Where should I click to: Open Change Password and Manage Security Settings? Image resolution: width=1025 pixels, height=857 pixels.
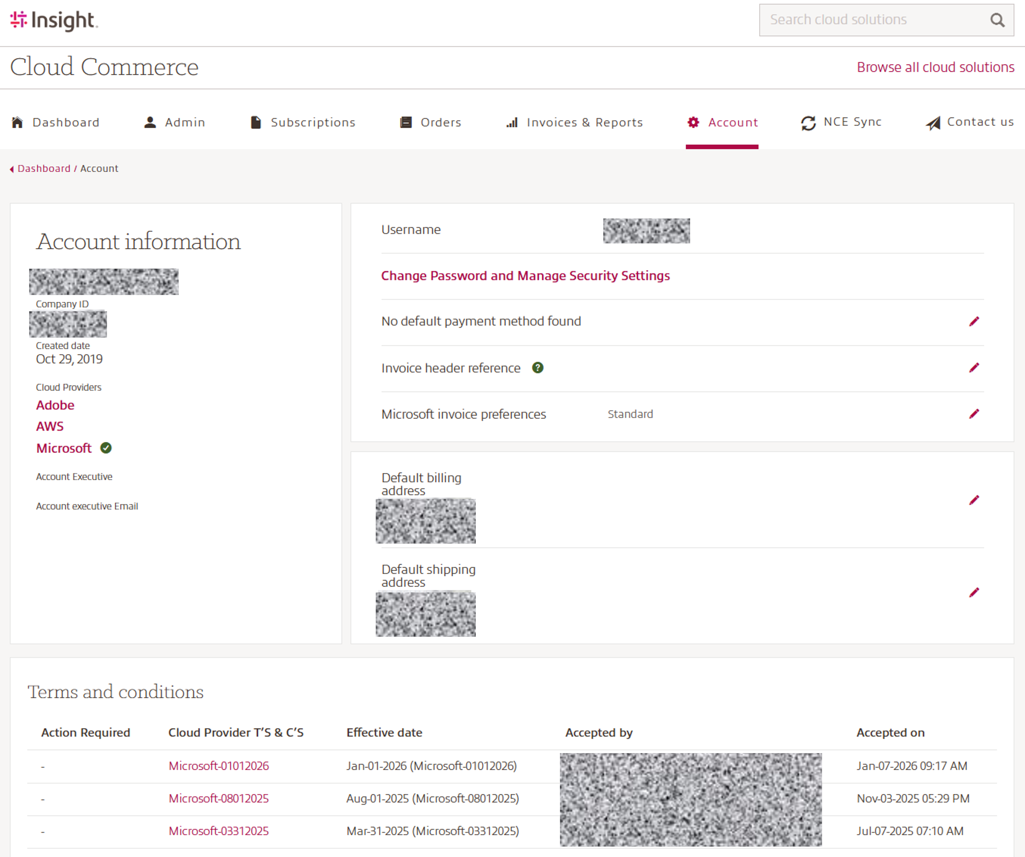525,275
